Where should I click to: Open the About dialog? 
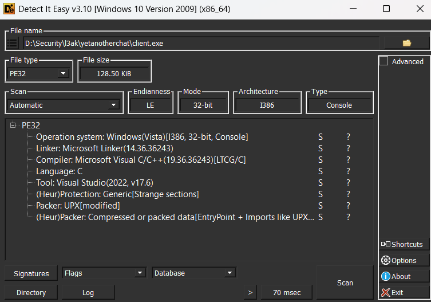pyautogui.click(x=404, y=276)
